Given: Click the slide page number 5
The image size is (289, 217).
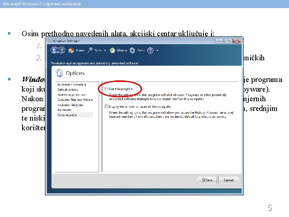Looking at the screenshot, I should pos(270,208).
